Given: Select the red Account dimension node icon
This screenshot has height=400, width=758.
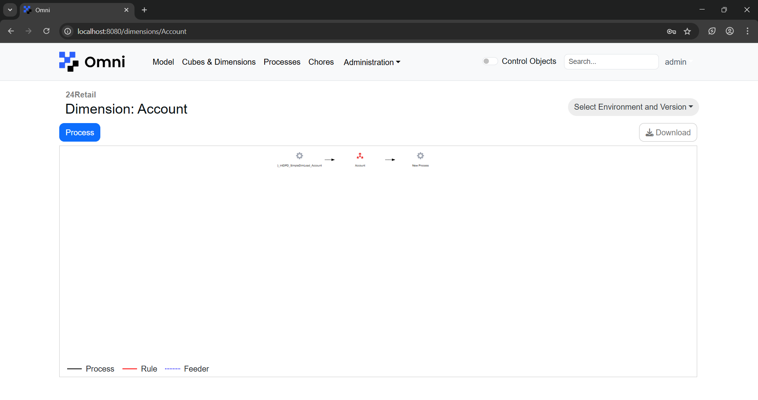Looking at the screenshot, I should (x=360, y=156).
